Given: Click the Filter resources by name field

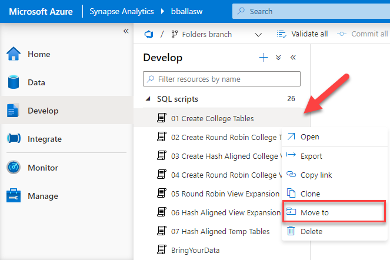Looking at the screenshot, I should [x=222, y=79].
